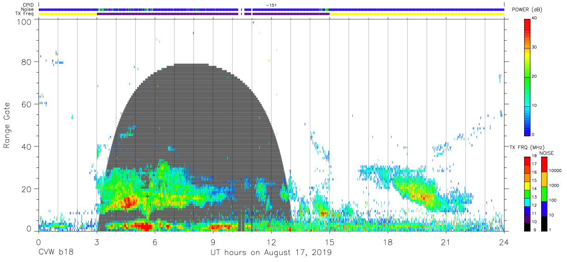The image size is (567, 262).
Task: Click the 14 tick on TX FRQ legend
Action: [x=534, y=189]
